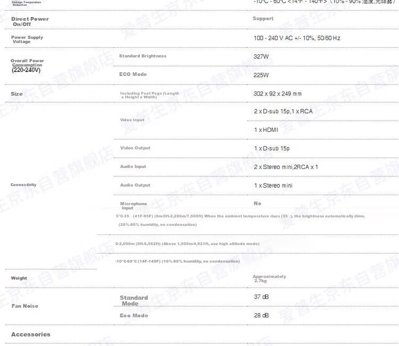Click 'Including Foot Pegs' description text
Viewport: 399px width, 346px height.
click(149, 95)
